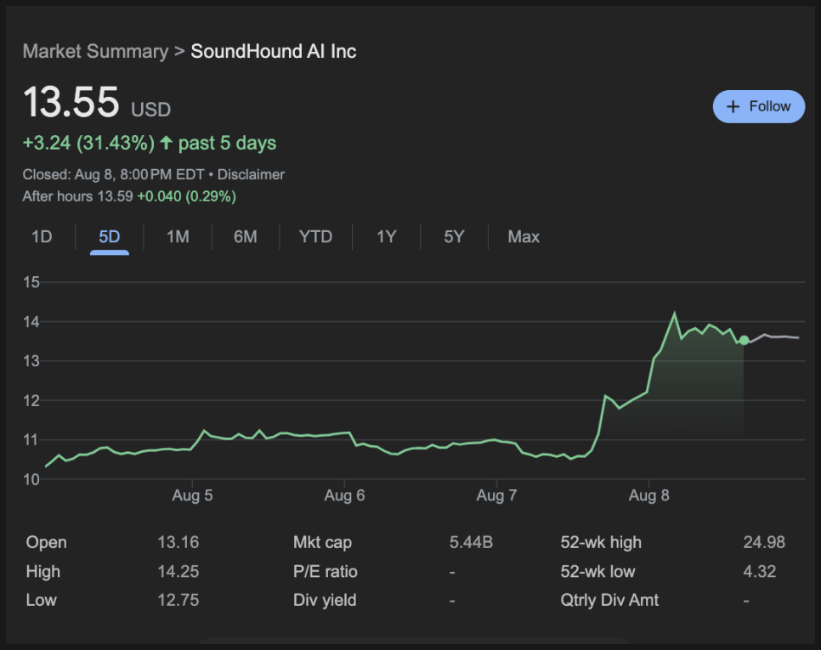Click the 13.55 current price
821x650 pixels.
pyautogui.click(x=71, y=101)
